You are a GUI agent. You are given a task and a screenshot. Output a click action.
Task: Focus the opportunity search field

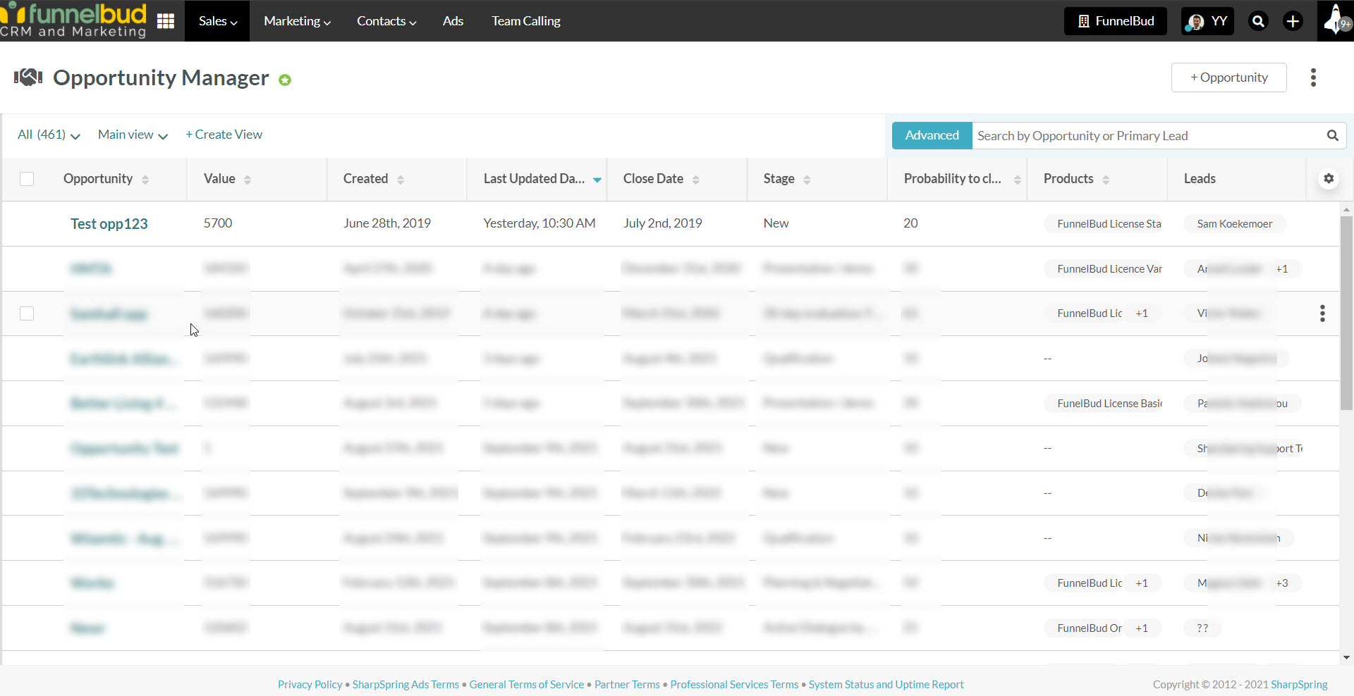(1148, 135)
